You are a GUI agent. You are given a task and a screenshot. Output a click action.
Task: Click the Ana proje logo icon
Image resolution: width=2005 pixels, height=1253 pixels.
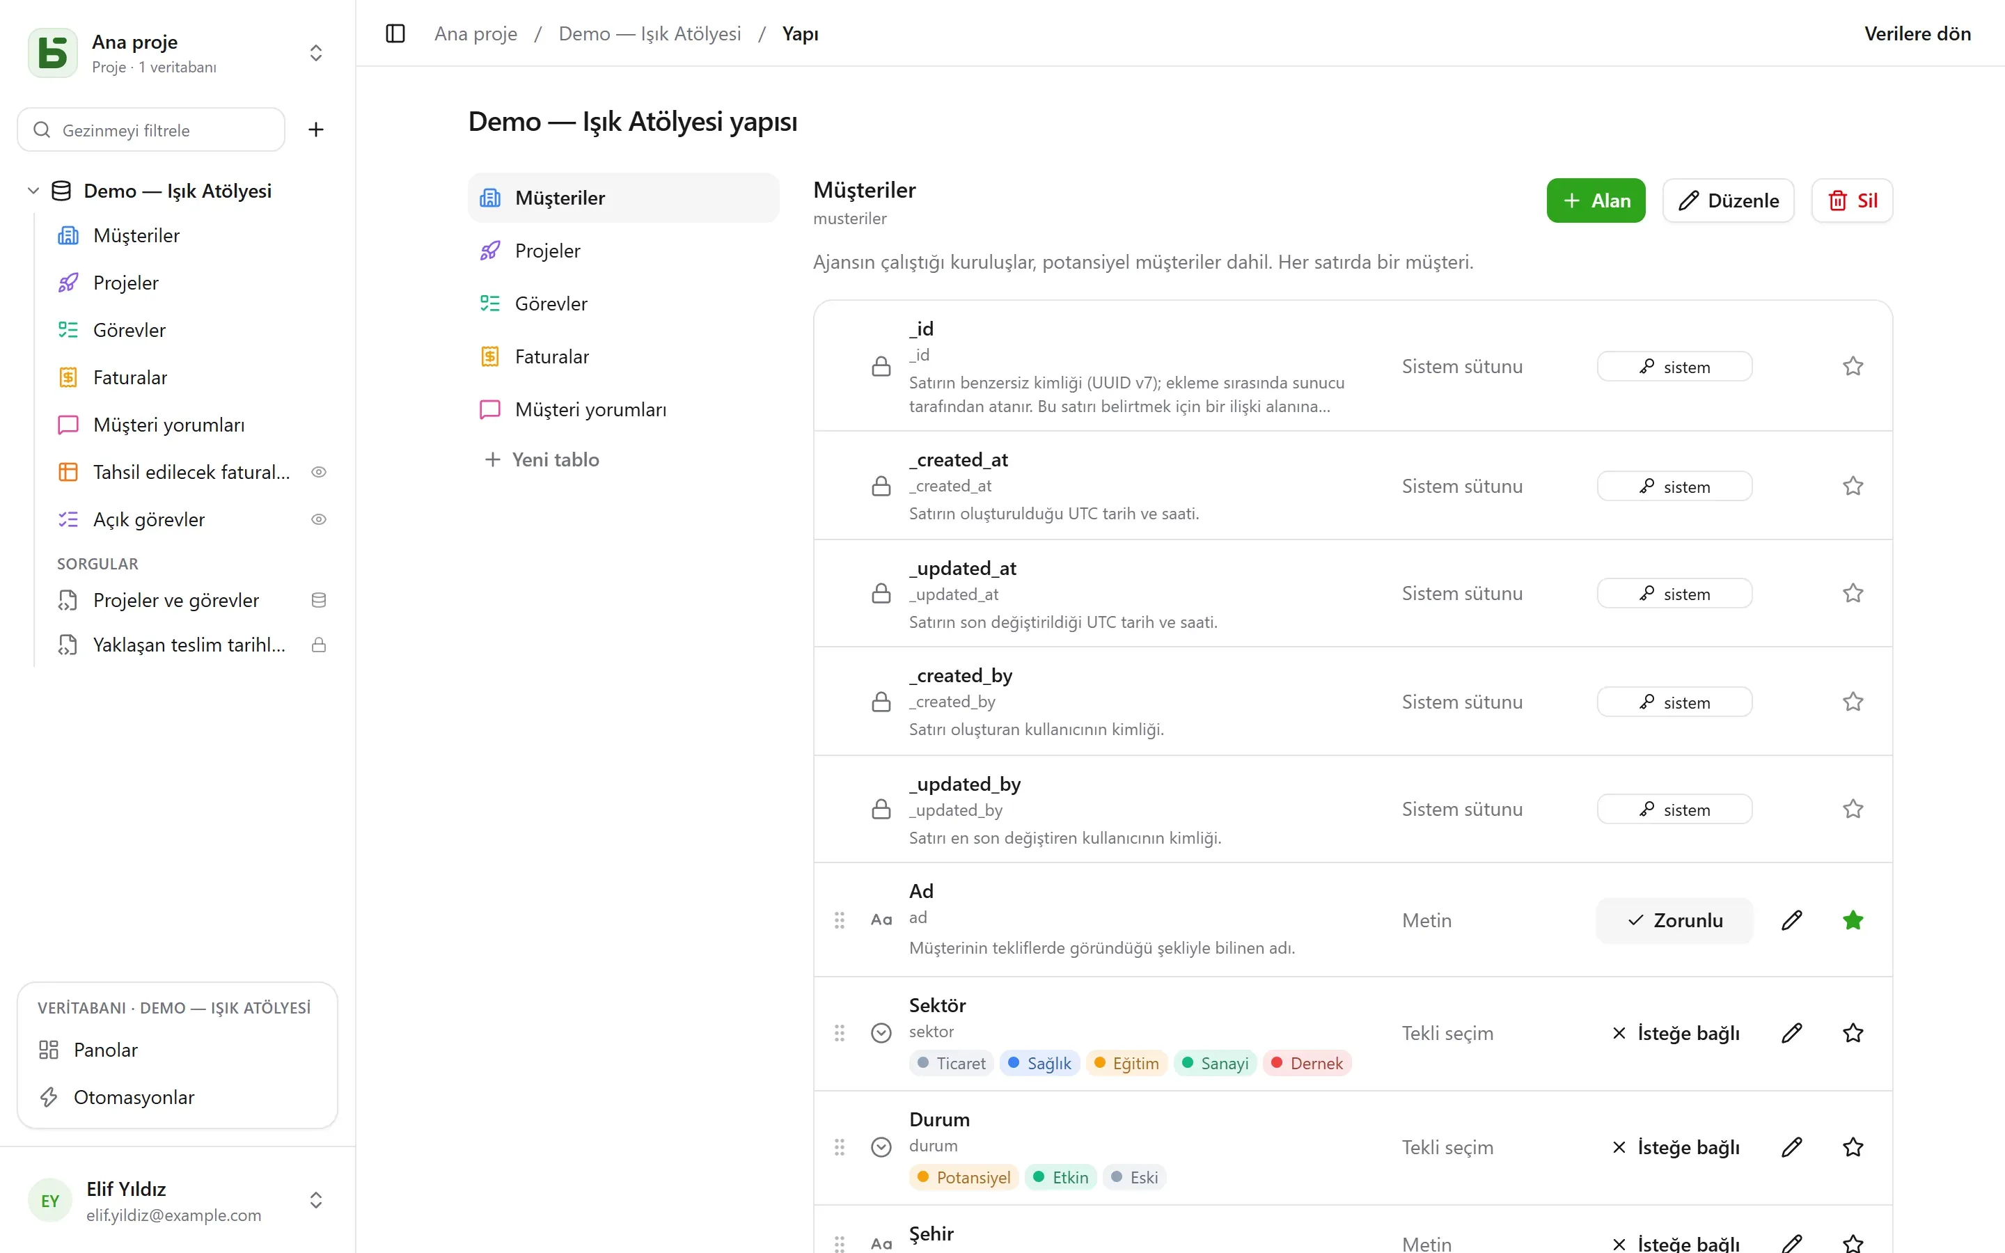tap(53, 53)
